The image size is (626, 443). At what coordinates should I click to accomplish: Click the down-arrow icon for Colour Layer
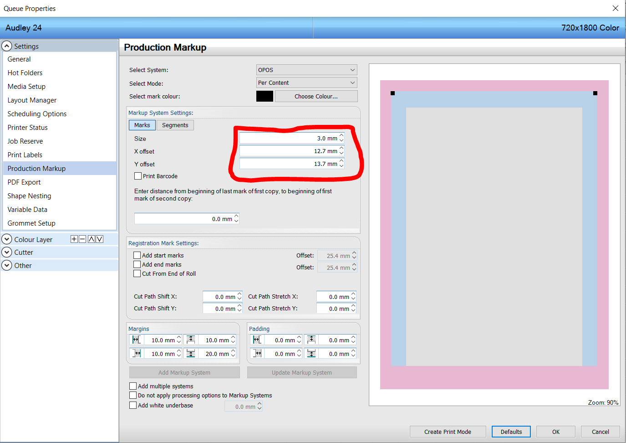(100, 238)
